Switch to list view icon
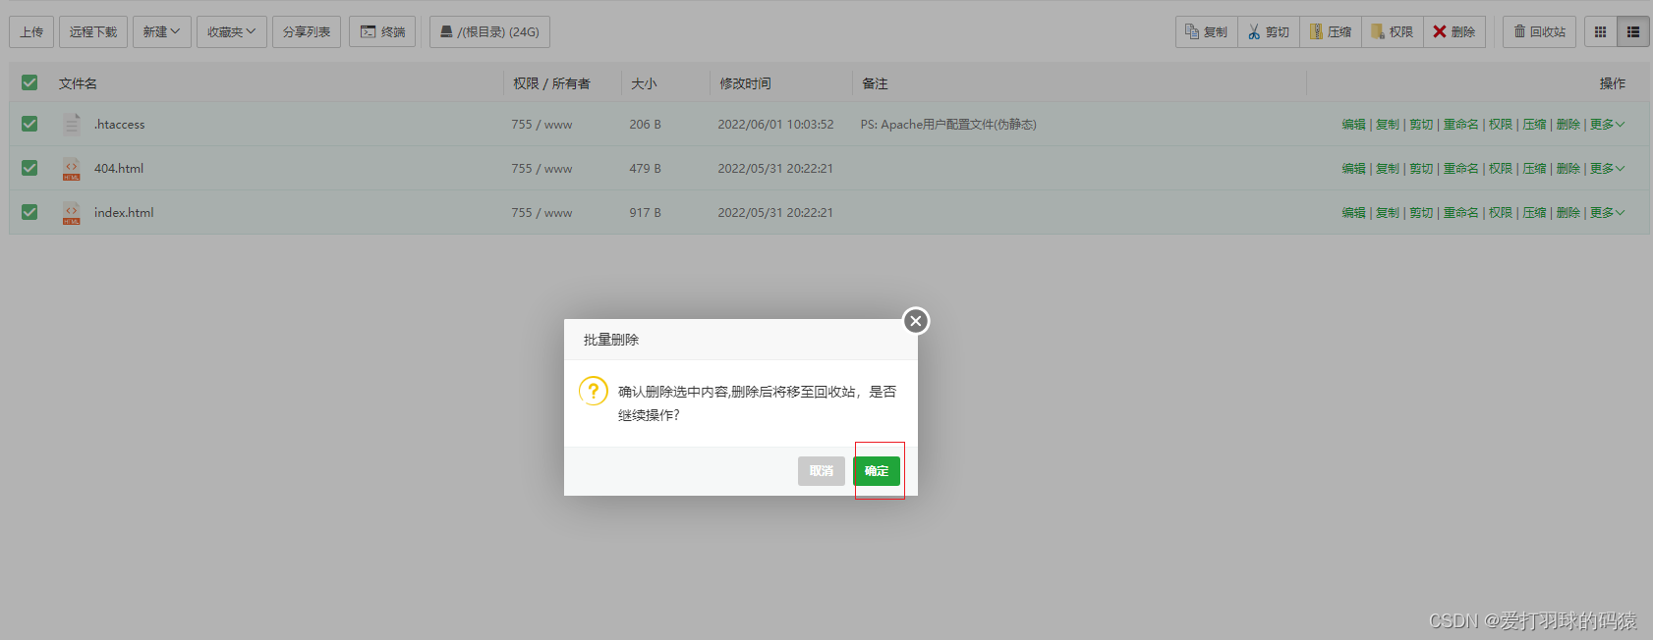Viewport: 1653px width, 640px height. click(1633, 31)
